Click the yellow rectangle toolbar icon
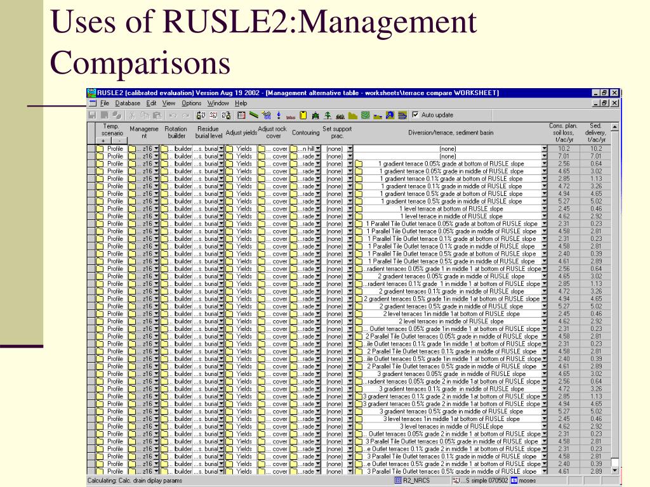Screen dimensions: 650x487 pos(303,115)
